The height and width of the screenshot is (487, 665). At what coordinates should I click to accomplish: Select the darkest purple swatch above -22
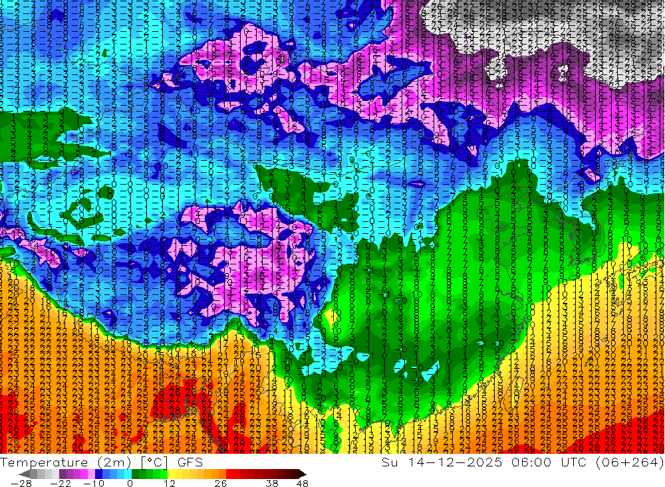pos(63,474)
